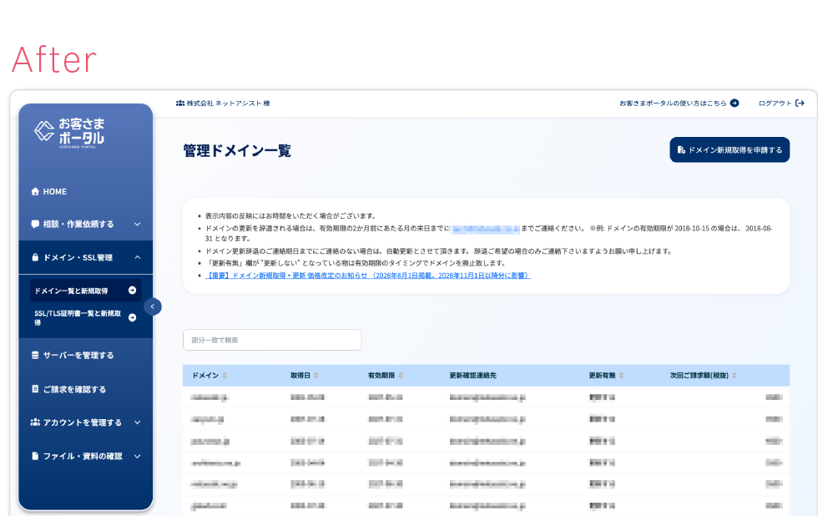Click the invoice icon beside ご請求を確認する

pyautogui.click(x=35, y=389)
